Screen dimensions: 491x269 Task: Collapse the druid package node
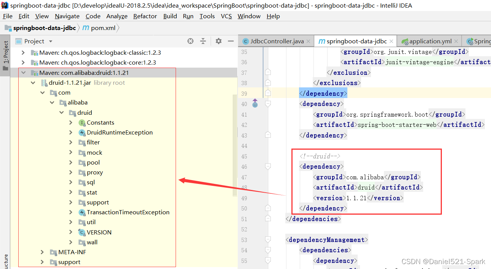tap(62, 113)
